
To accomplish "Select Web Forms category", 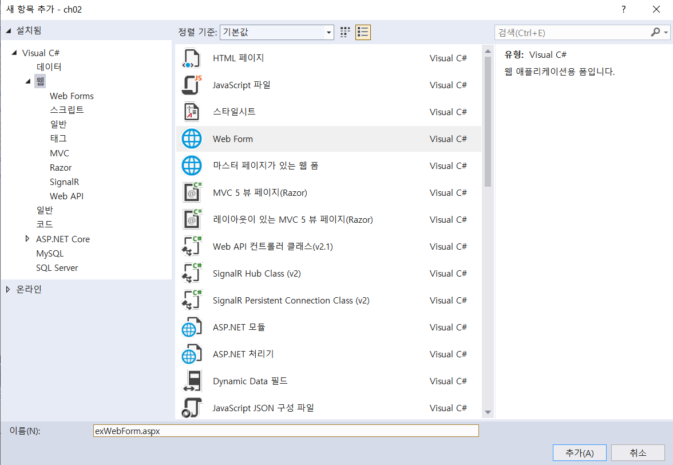I will click(x=71, y=96).
